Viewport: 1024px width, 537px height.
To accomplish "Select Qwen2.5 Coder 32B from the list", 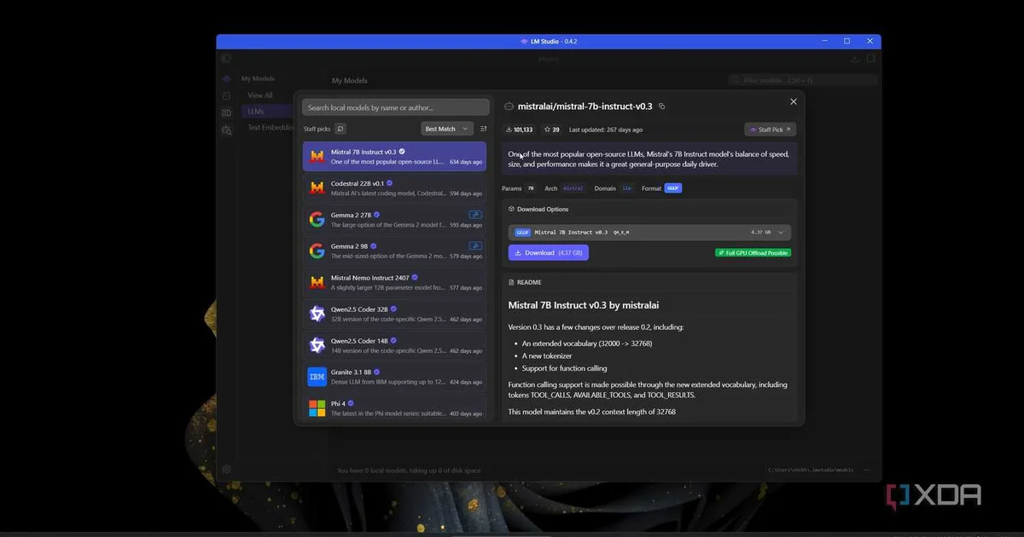I will pyautogui.click(x=394, y=314).
